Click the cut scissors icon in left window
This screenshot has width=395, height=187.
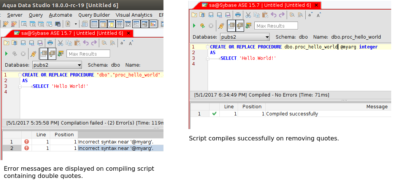click(x=60, y=43)
